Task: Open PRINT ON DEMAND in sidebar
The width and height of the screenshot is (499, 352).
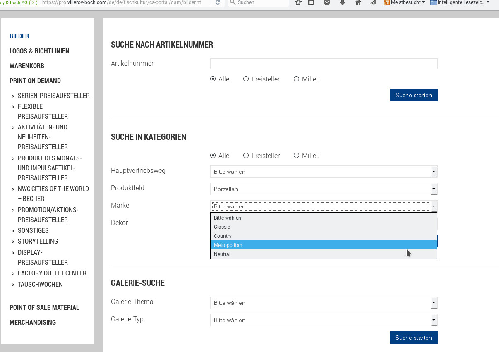Action: 35,81
